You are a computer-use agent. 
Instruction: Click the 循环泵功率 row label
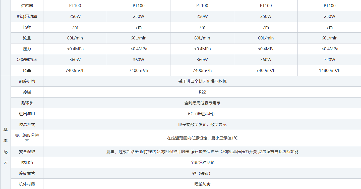tap(27, 16)
